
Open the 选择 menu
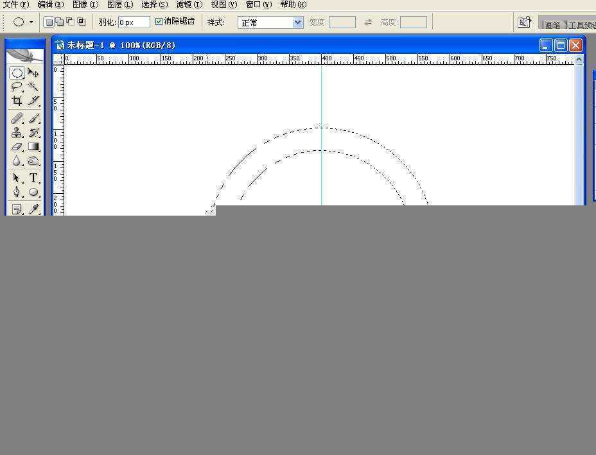[154, 4]
